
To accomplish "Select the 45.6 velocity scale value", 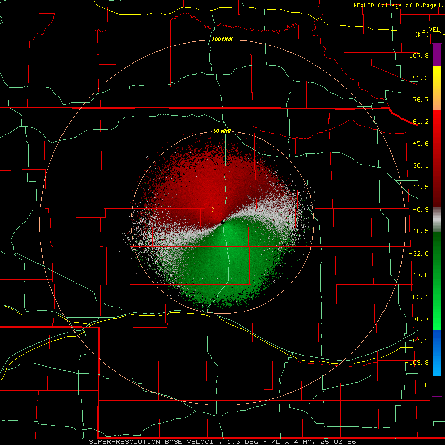I will pyautogui.click(x=421, y=143).
